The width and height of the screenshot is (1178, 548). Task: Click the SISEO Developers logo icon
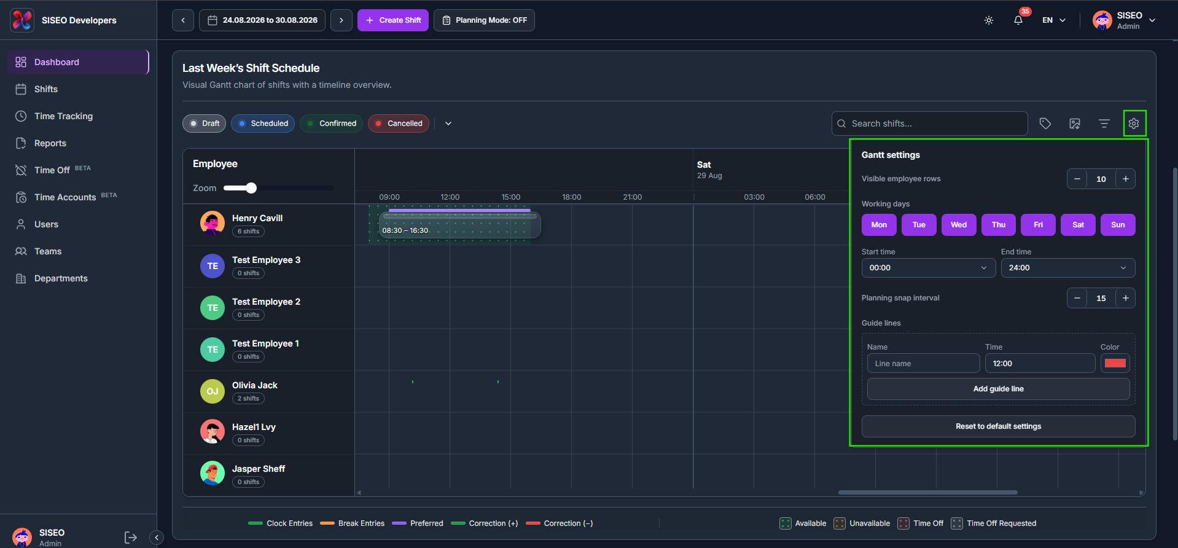[x=22, y=20]
